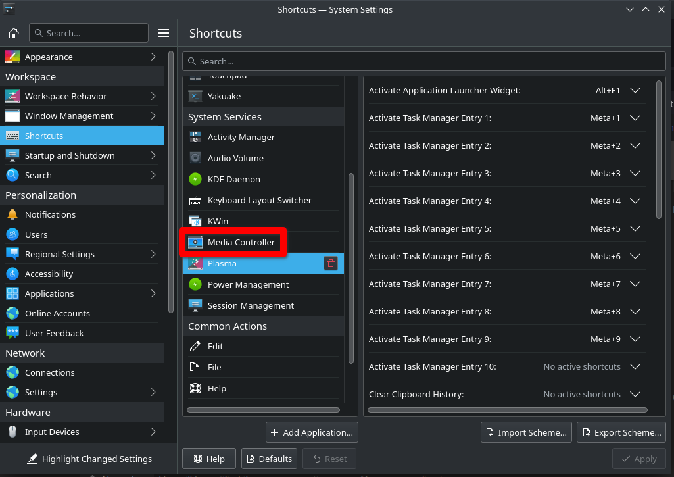Click Highlight Changed Settings
The image size is (674, 477).
89,459
